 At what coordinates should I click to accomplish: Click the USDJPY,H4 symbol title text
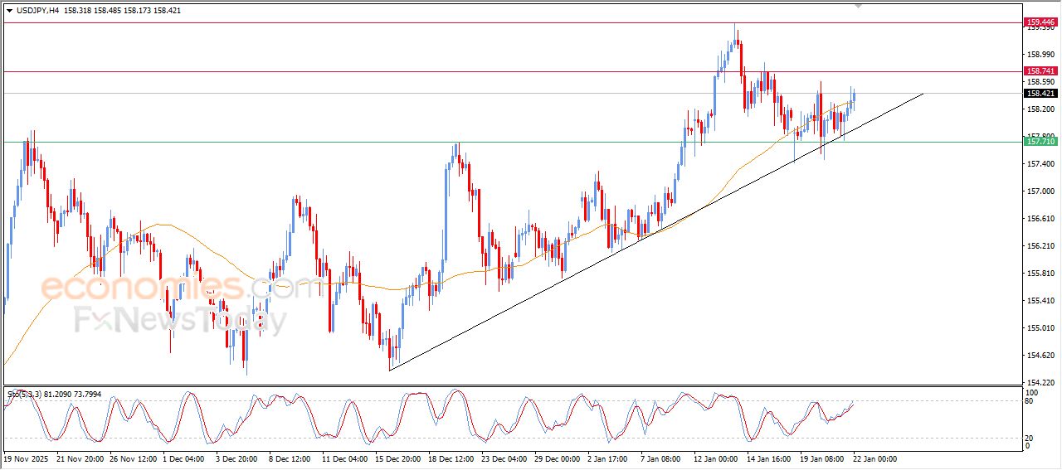pyautogui.click(x=37, y=11)
